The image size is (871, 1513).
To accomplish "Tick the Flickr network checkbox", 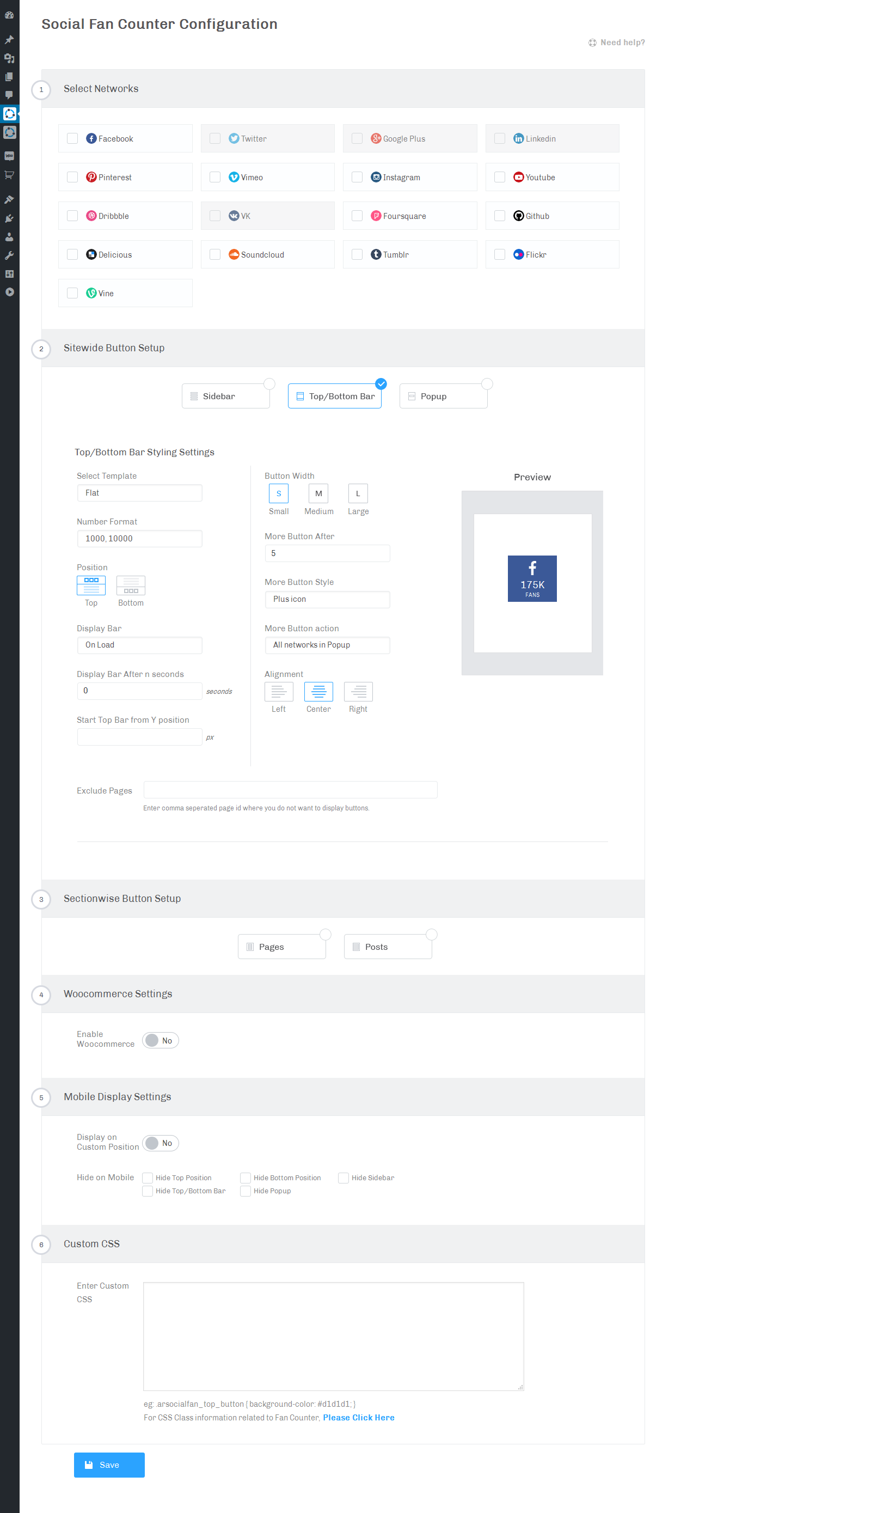I will click(x=500, y=254).
